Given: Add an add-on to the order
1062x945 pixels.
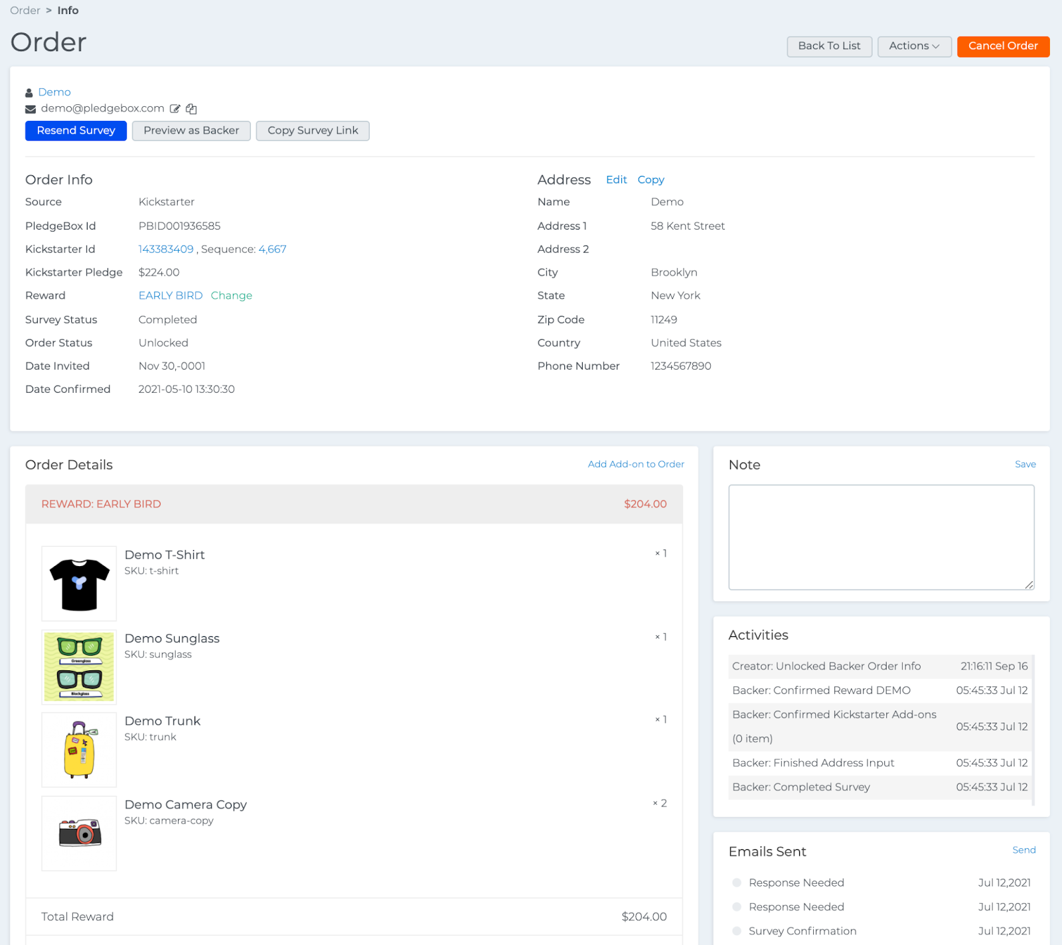Looking at the screenshot, I should (x=636, y=465).
